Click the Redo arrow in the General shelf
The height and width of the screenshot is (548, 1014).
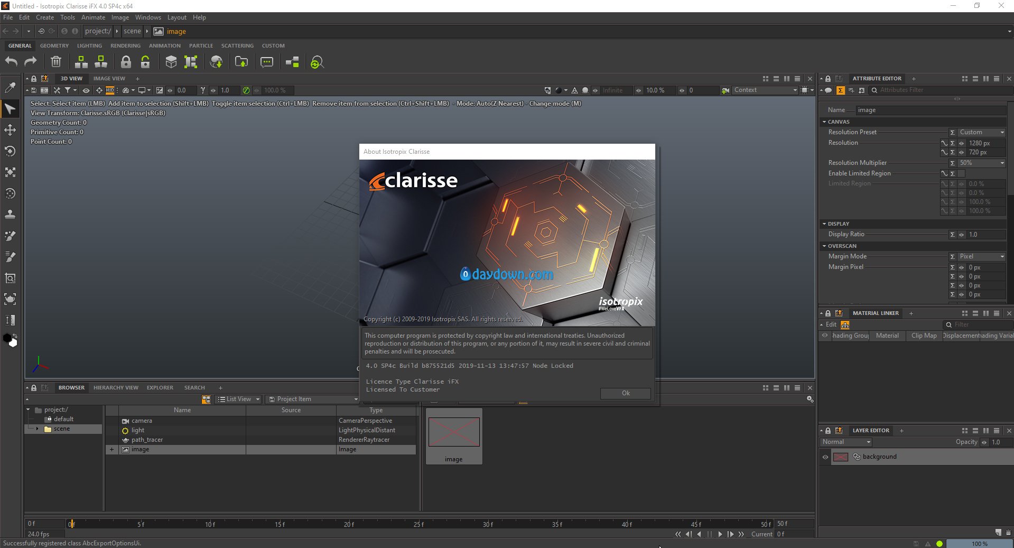31,62
